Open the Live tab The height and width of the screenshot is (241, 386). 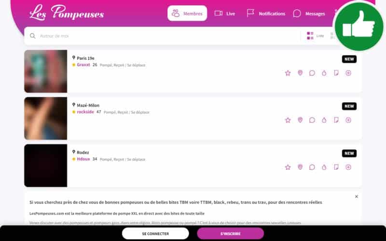coord(225,13)
